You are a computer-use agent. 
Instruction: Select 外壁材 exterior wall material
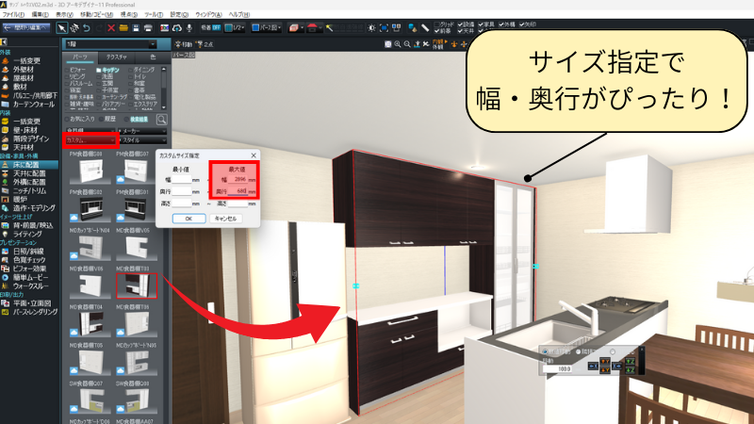click(x=23, y=70)
